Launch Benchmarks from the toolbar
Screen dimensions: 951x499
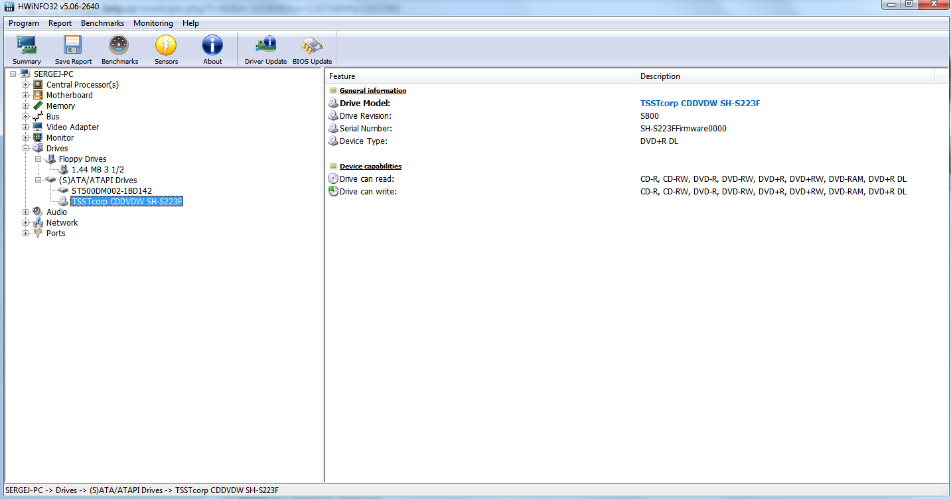pos(119,45)
